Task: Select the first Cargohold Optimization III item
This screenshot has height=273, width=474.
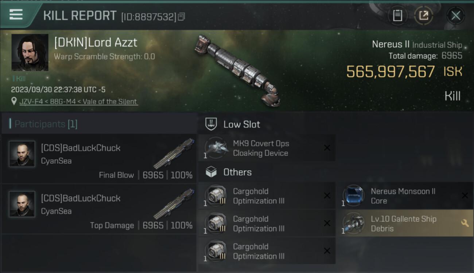Action: [267, 196]
